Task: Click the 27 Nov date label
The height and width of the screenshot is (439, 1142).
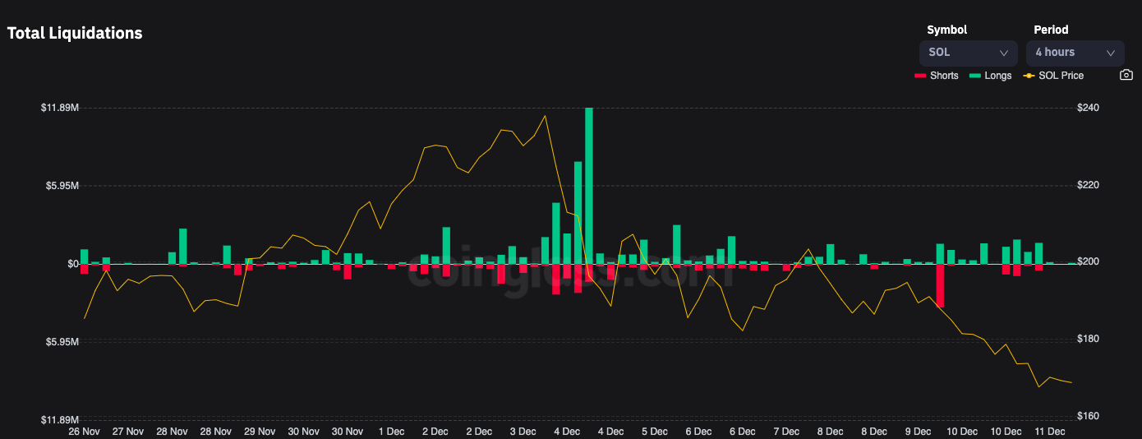Action: [x=127, y=432]
